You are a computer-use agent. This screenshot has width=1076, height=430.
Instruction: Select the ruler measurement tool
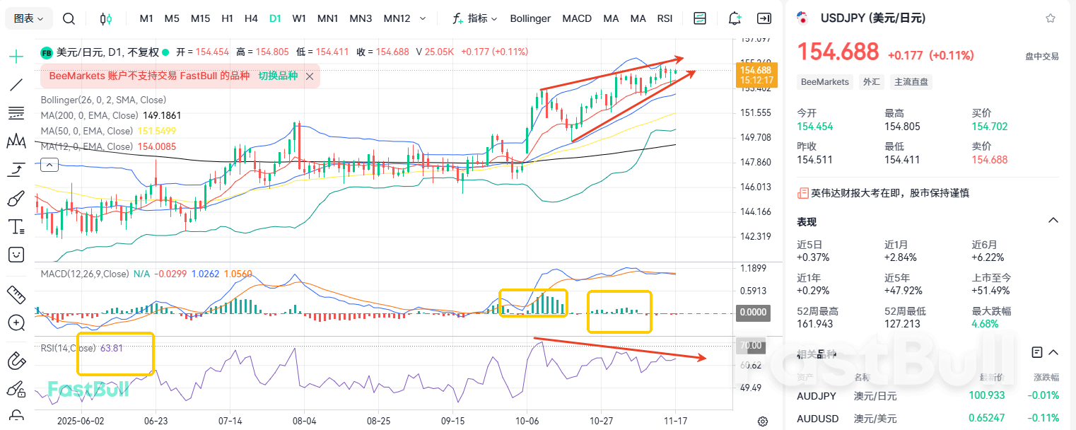pos(15,295)
